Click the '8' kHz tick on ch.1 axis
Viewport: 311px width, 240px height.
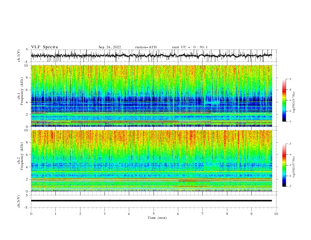tap(27, 78)
